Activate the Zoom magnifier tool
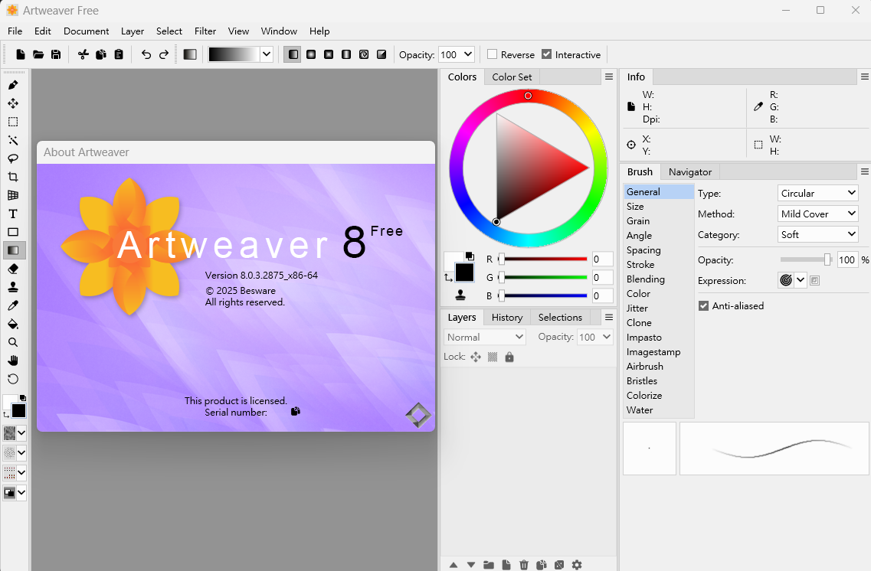This screenshot has height=571, width=871. tap(13, 342)
